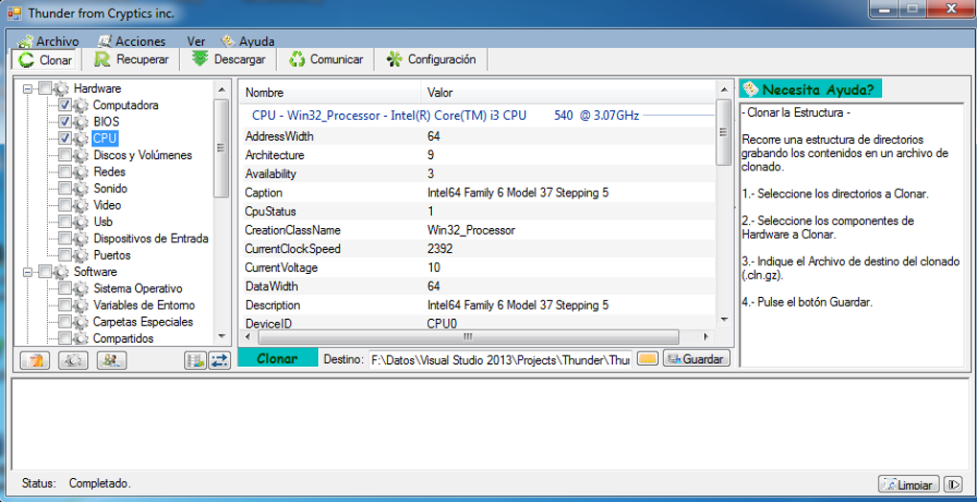Screen dimensions: 977x502
Task: Click the tree panel scroll-down arrow
Action: [x=222, y=335]
